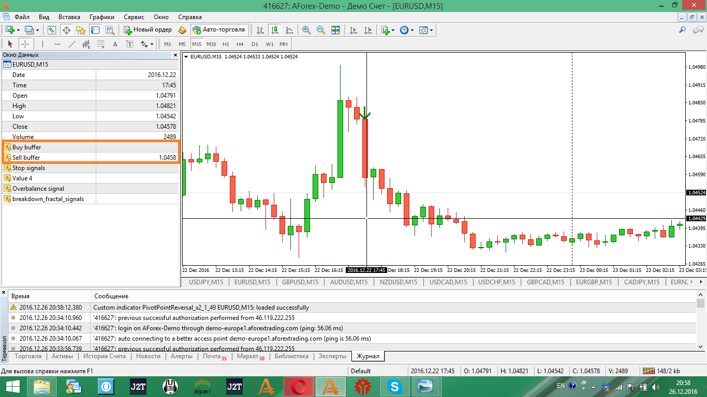Switch chart to Candlesticks mode
This screenshot has width=707, height=397.
point(274,30)
